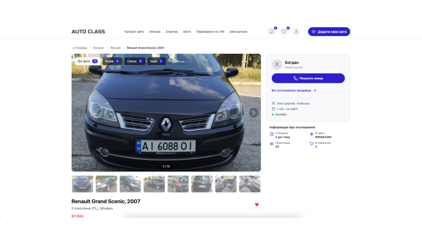Open the Каталог авто menu
This screenshot has height=243, width=422.
coord(134,32)
